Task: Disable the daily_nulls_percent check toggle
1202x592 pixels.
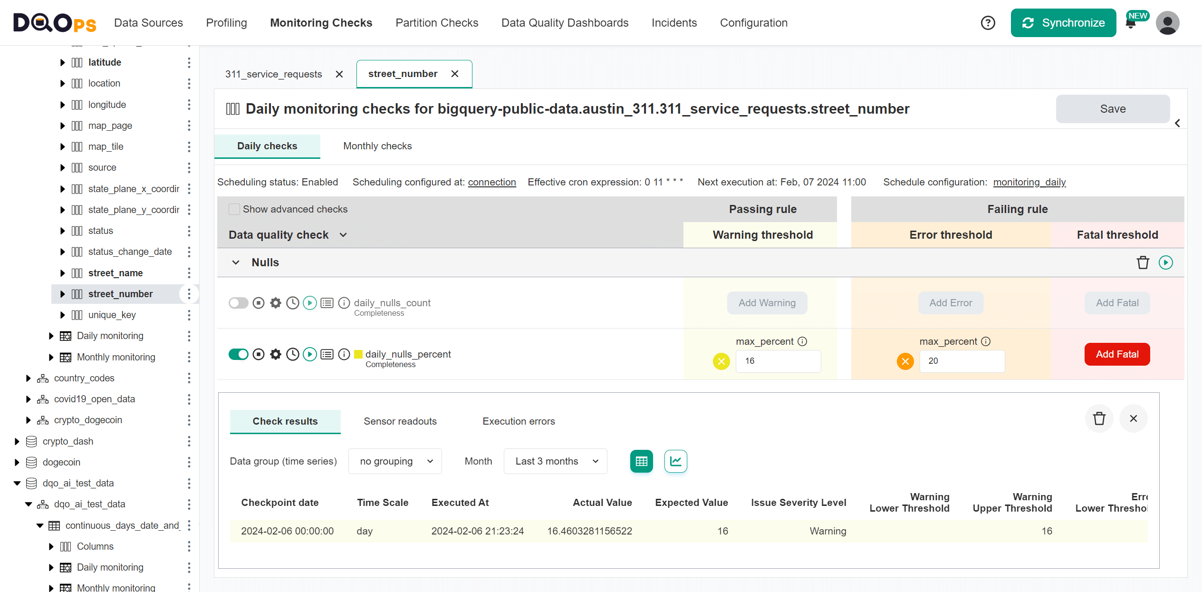Action: point(239,354)
